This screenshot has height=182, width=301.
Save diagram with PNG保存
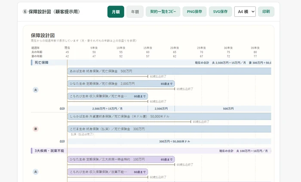coord(194,12)
